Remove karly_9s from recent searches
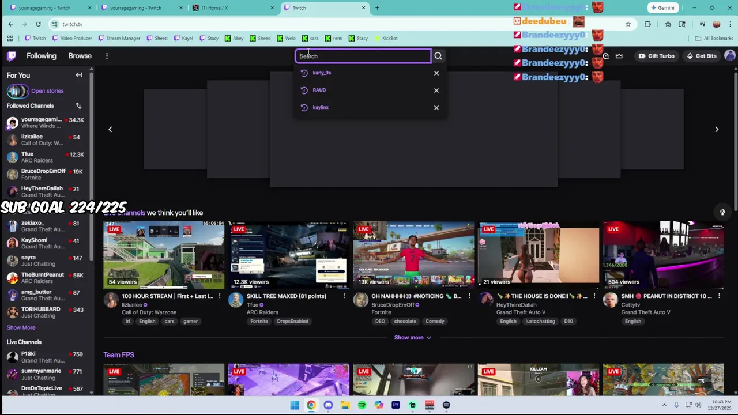The width and height of the screenshot is (738, 415). (x=436, y=73)
